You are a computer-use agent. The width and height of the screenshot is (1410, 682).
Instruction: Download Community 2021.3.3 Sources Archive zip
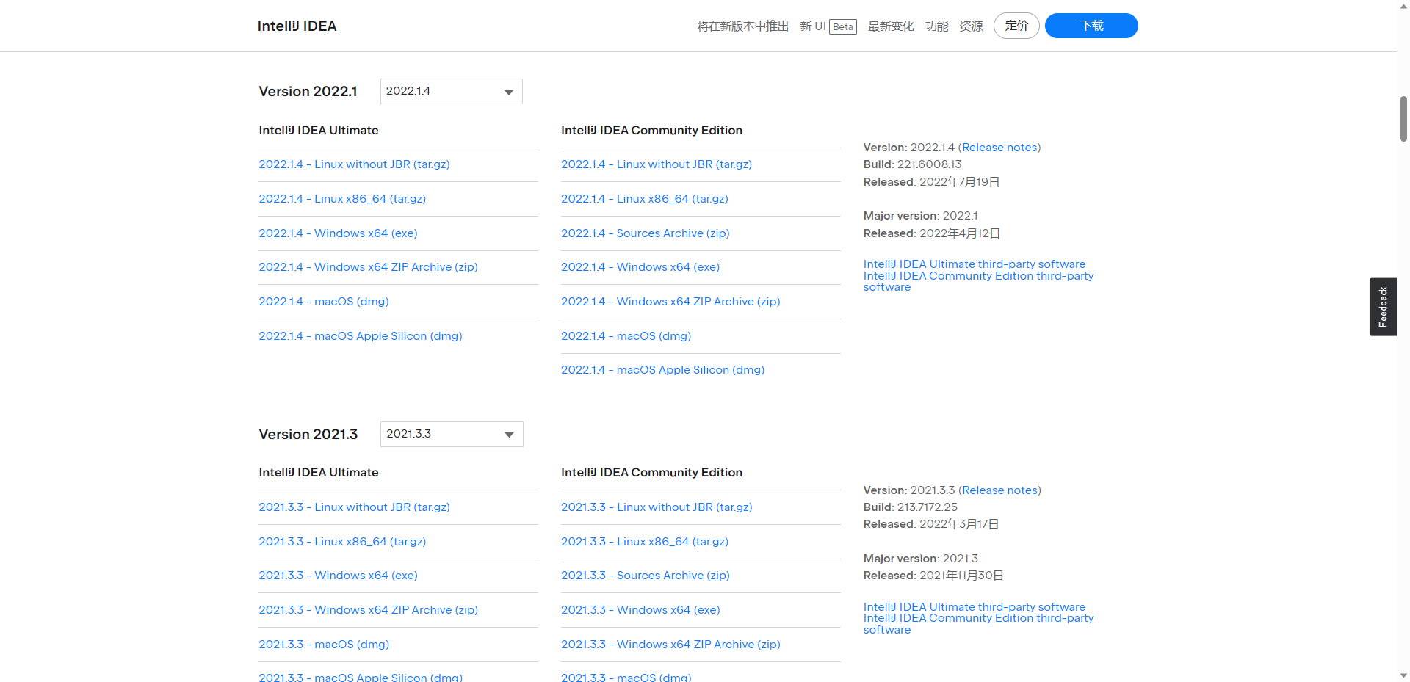tap(646, 576)
